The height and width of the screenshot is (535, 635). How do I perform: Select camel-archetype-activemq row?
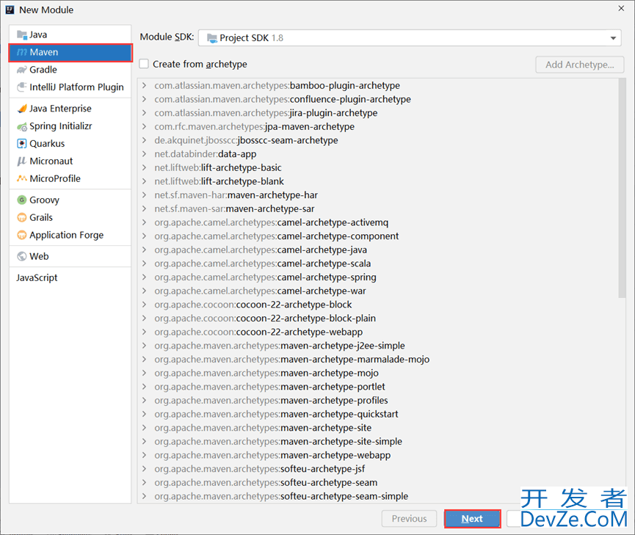click(379, 222)
